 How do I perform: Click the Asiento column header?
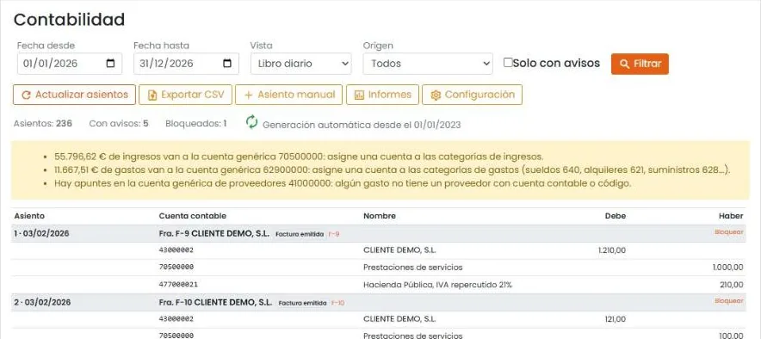[29, 216]
